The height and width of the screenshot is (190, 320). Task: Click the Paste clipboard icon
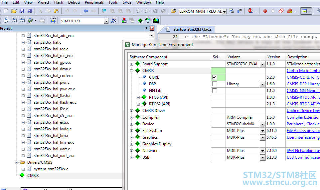click(x=57, y=11)
